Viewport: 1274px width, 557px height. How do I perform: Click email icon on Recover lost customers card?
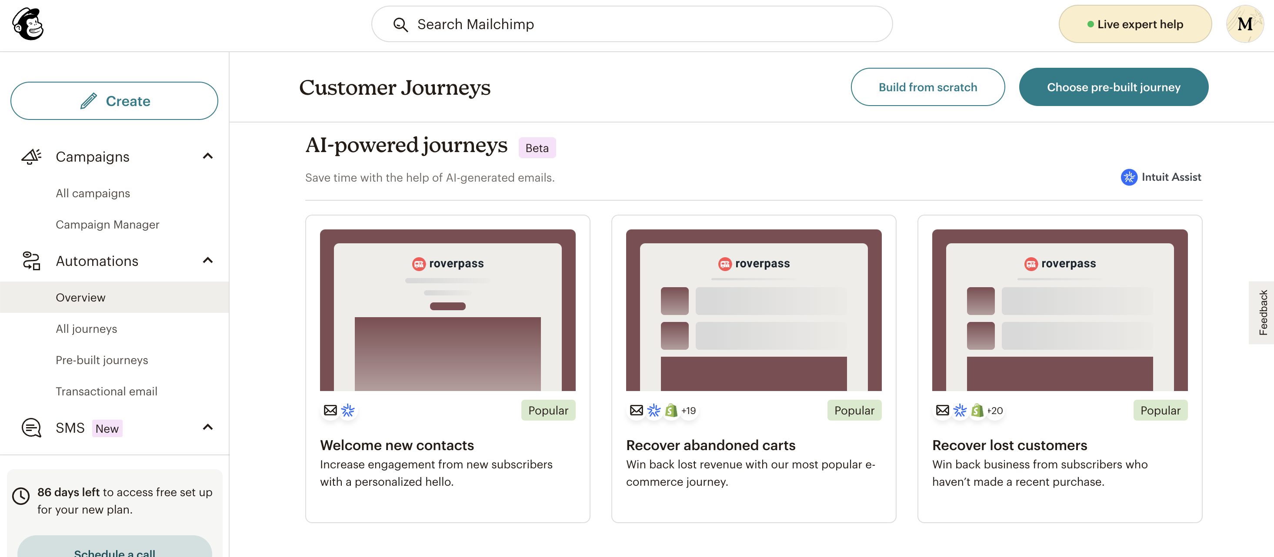[x=942, y=410]
